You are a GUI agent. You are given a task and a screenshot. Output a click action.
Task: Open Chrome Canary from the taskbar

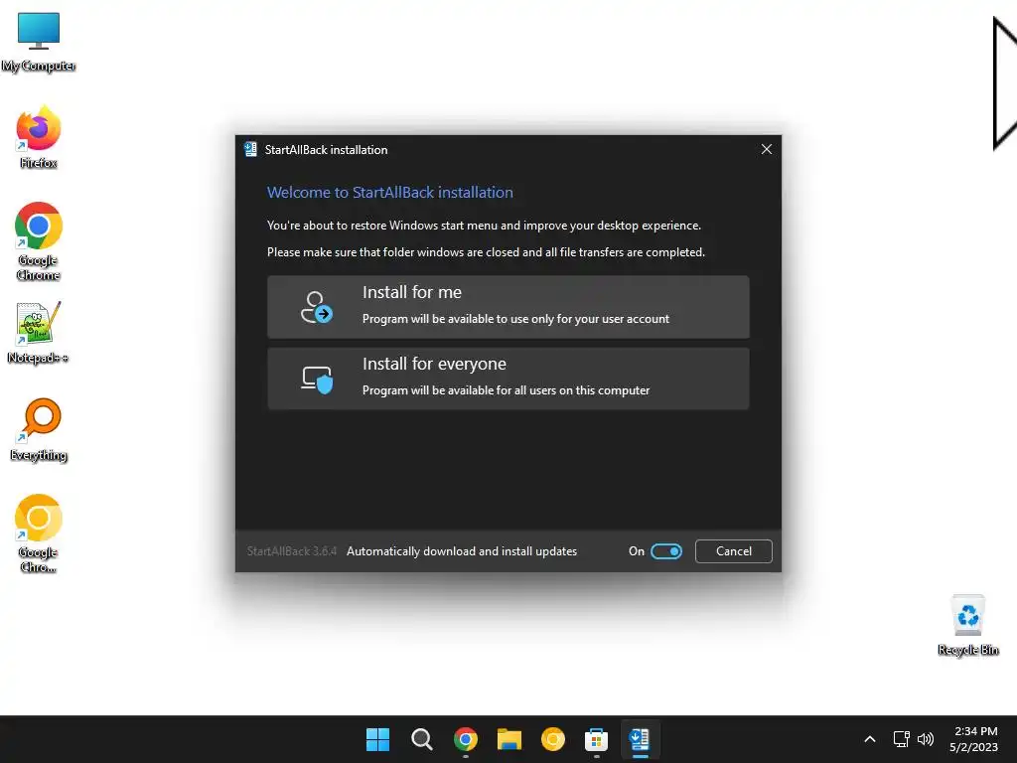552,739
